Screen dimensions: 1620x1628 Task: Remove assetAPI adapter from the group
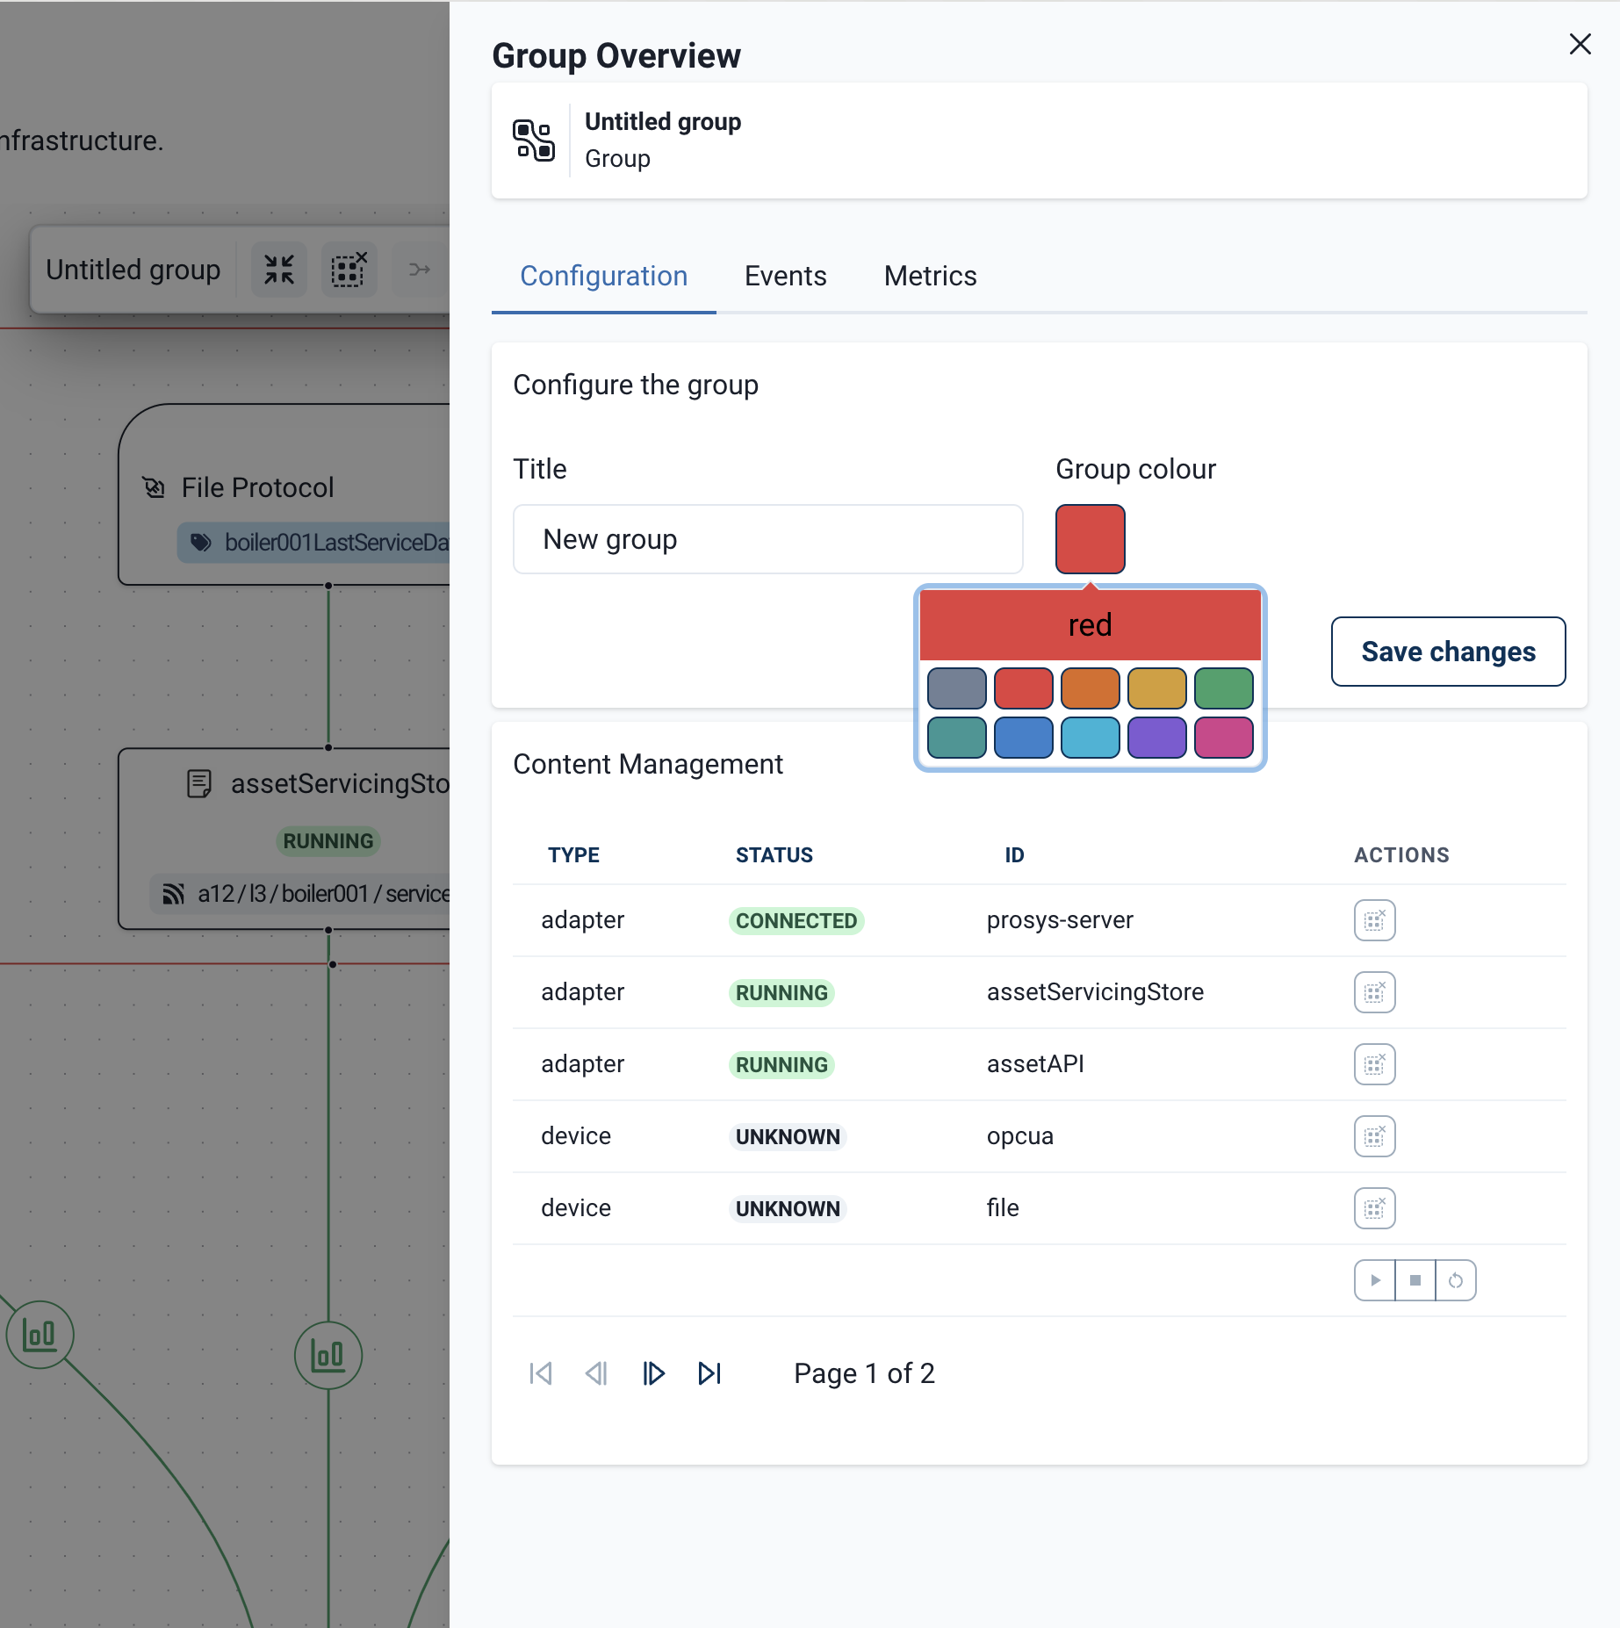coord(1374,1064)
